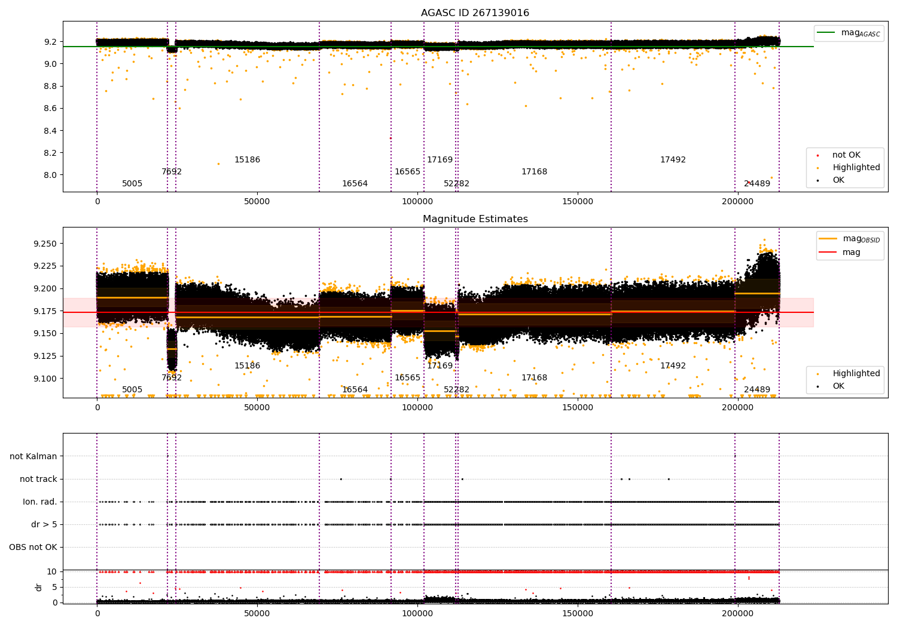Screen dimensions: 897x627
Task: Click y-axis tick 9.225 in Magnitude Estimates
Action: click(45, 266)
